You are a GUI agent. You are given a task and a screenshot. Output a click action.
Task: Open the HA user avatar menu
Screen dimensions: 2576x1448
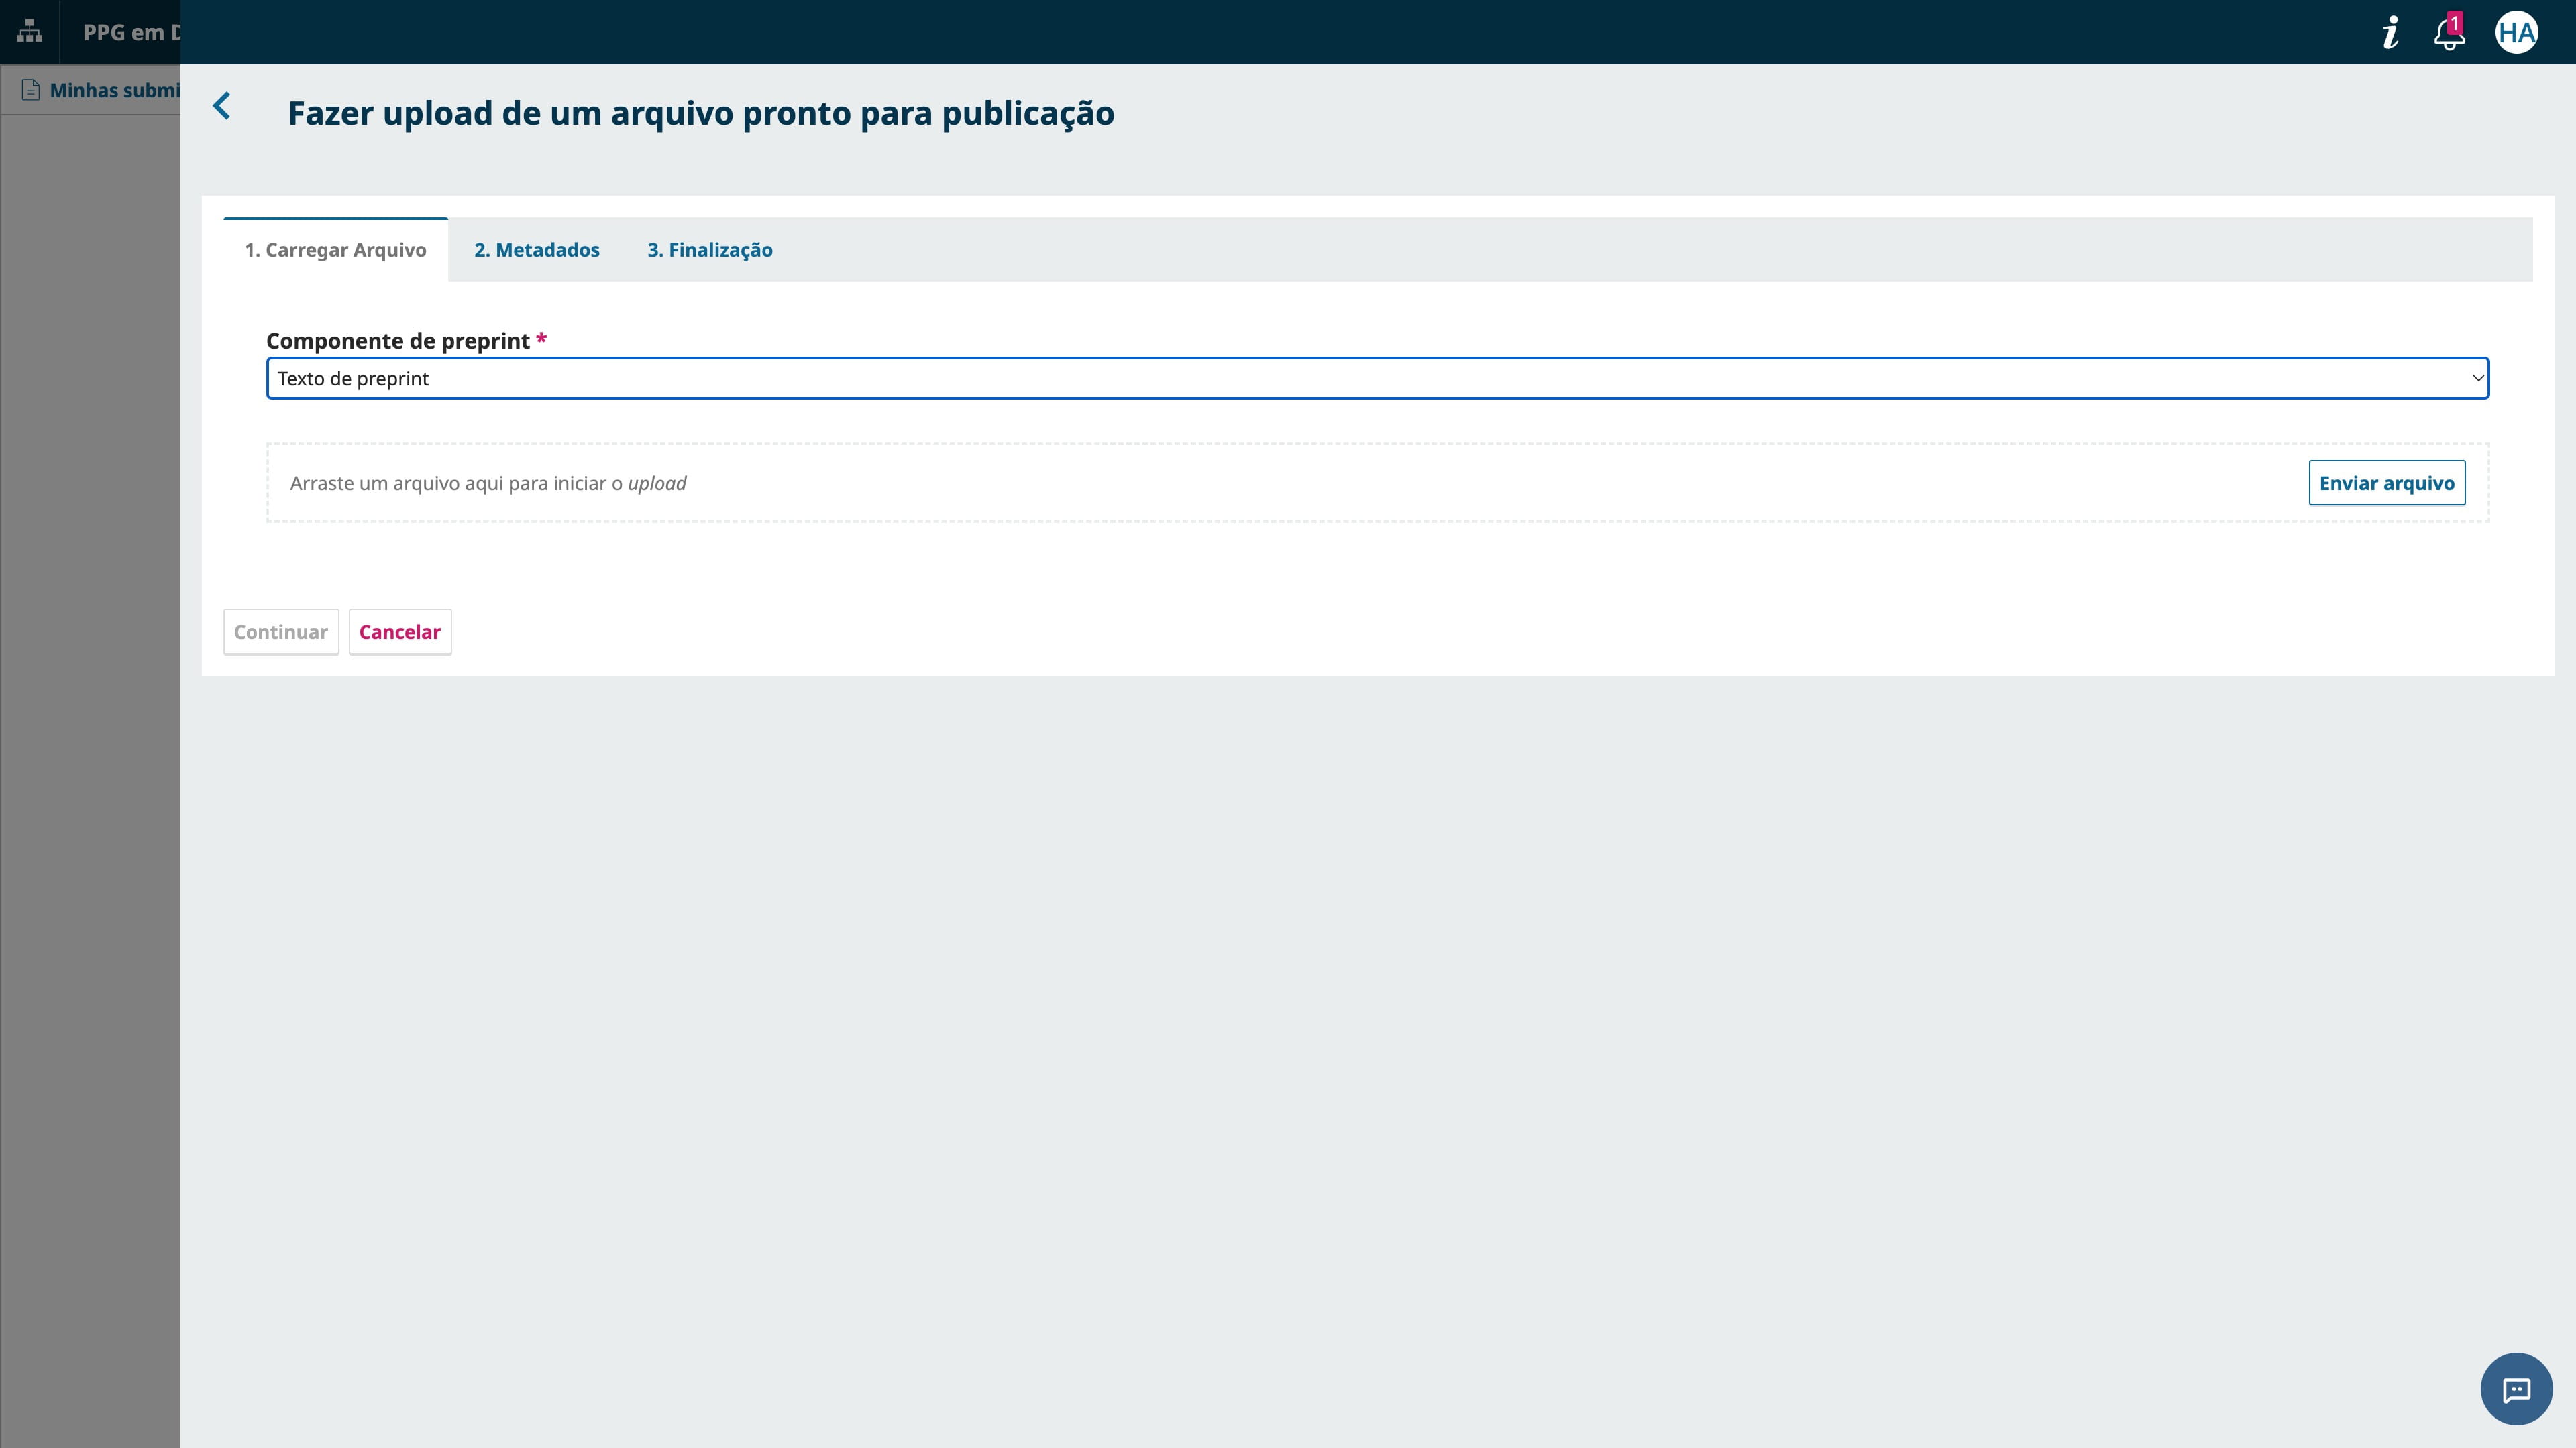(x=2518, y=31)
